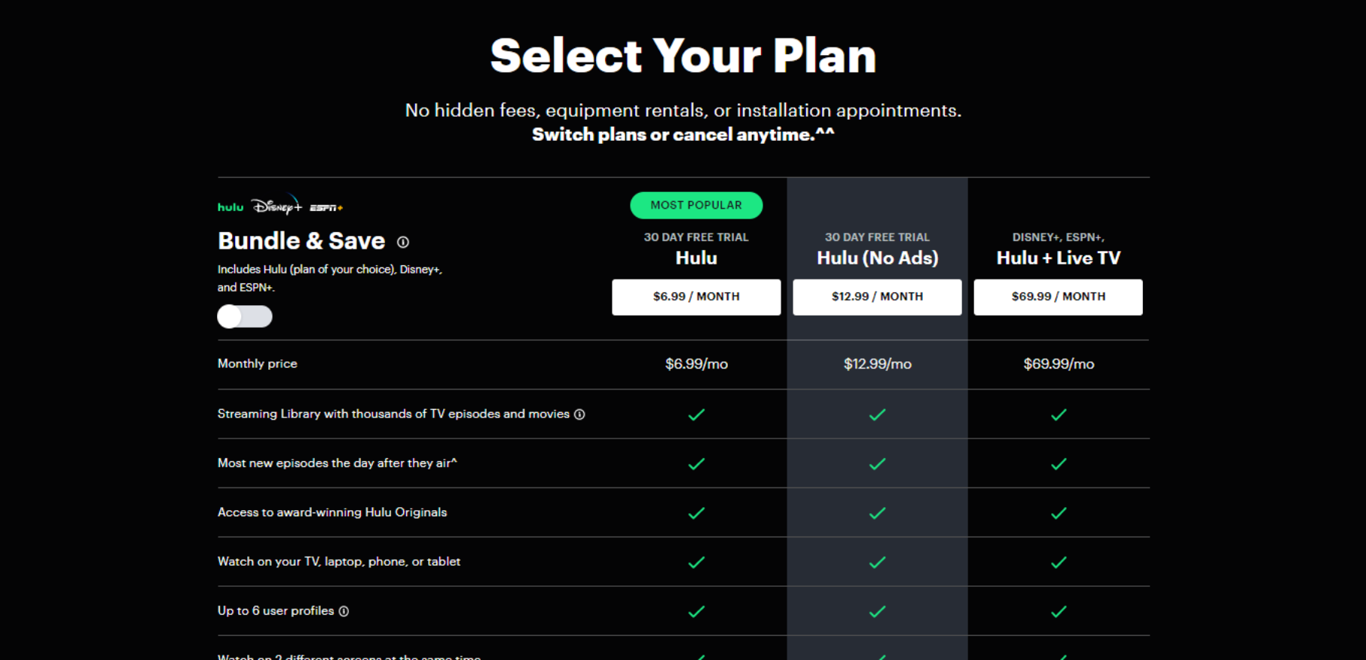Viewport: 1366px width, 660px height.
Task: Click the Hulu + Live TV plan heading
Action: [x=1058, y=258]
